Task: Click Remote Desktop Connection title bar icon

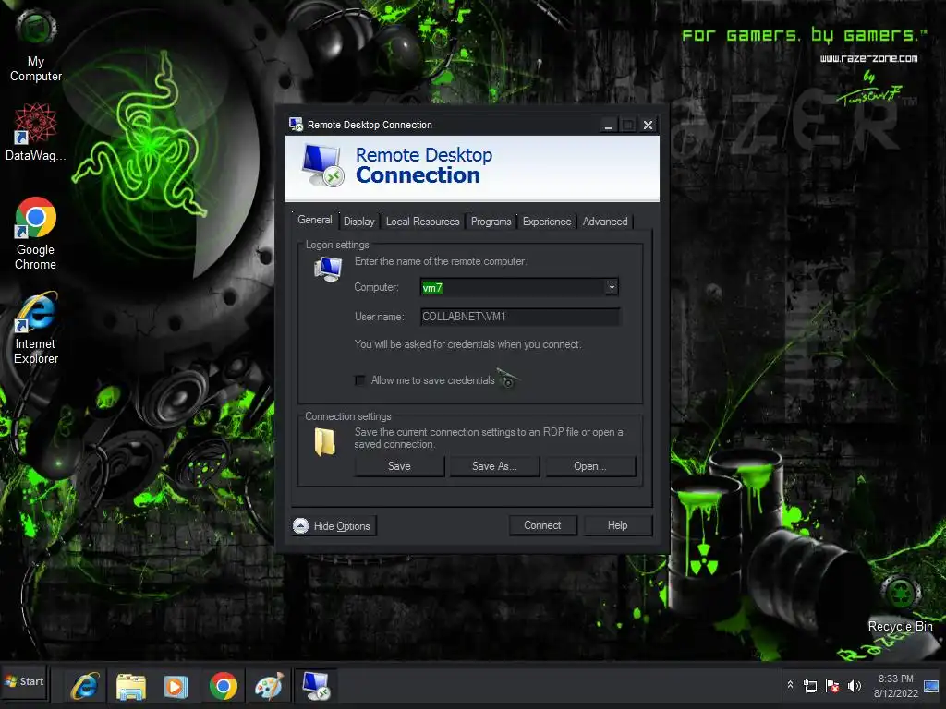Action: pos(296,125)
